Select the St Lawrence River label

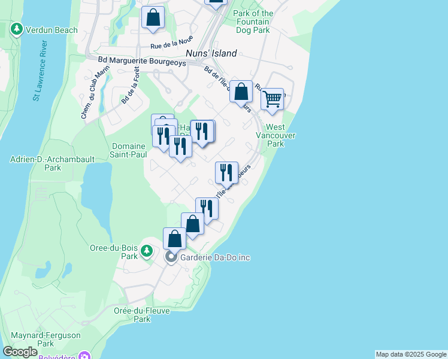tap(40, 71)
